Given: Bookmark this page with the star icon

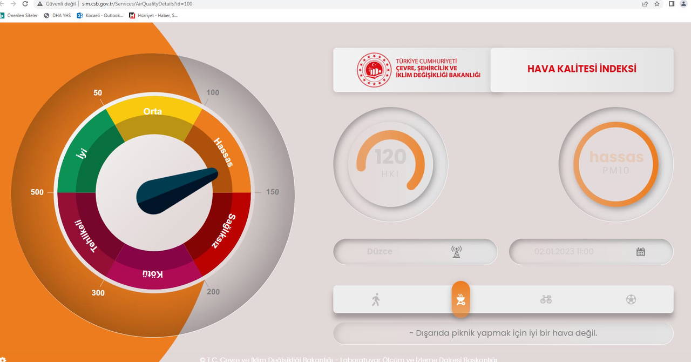Looking at the screenshot, I should pyautogui.click(x=657, y=4).
